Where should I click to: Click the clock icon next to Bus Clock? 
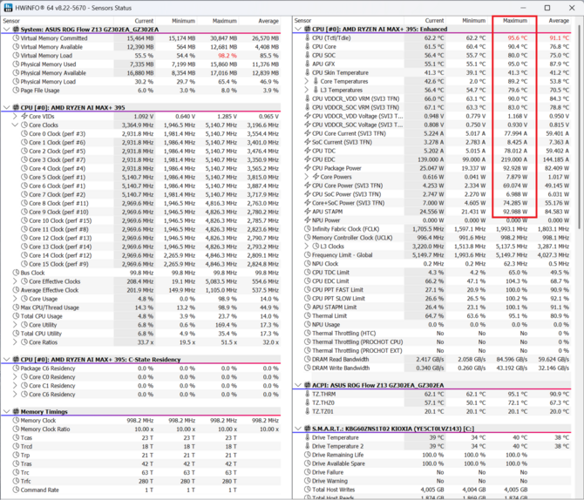pos(16,273)
